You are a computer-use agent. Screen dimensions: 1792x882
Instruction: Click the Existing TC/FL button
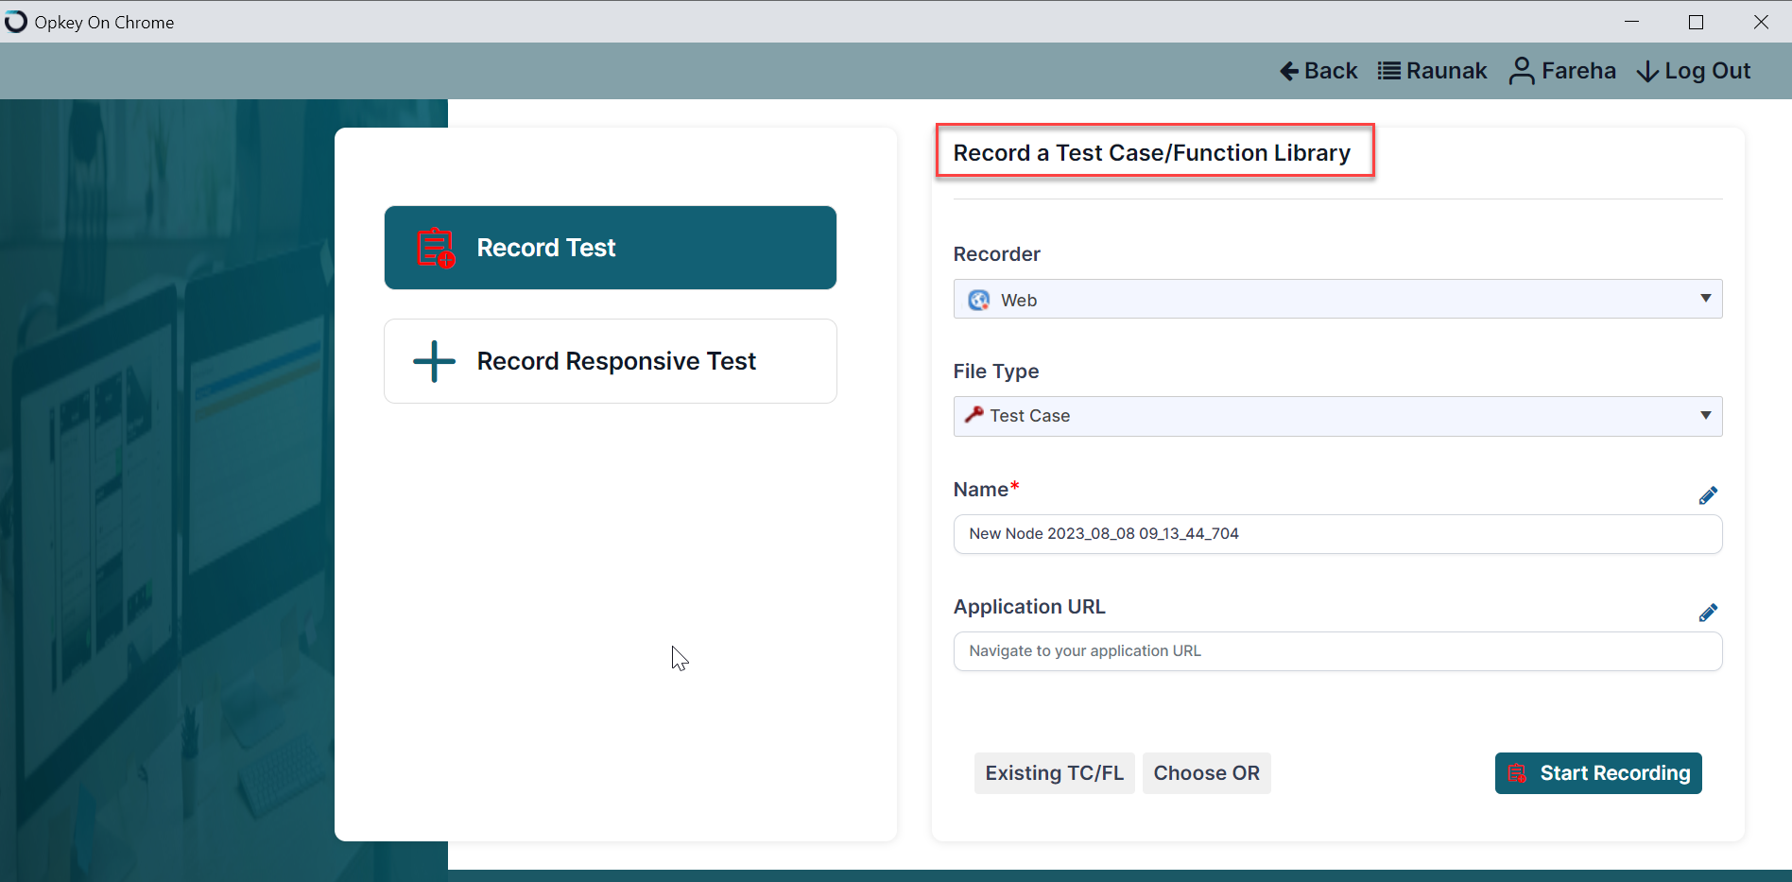coord(1055,773)
